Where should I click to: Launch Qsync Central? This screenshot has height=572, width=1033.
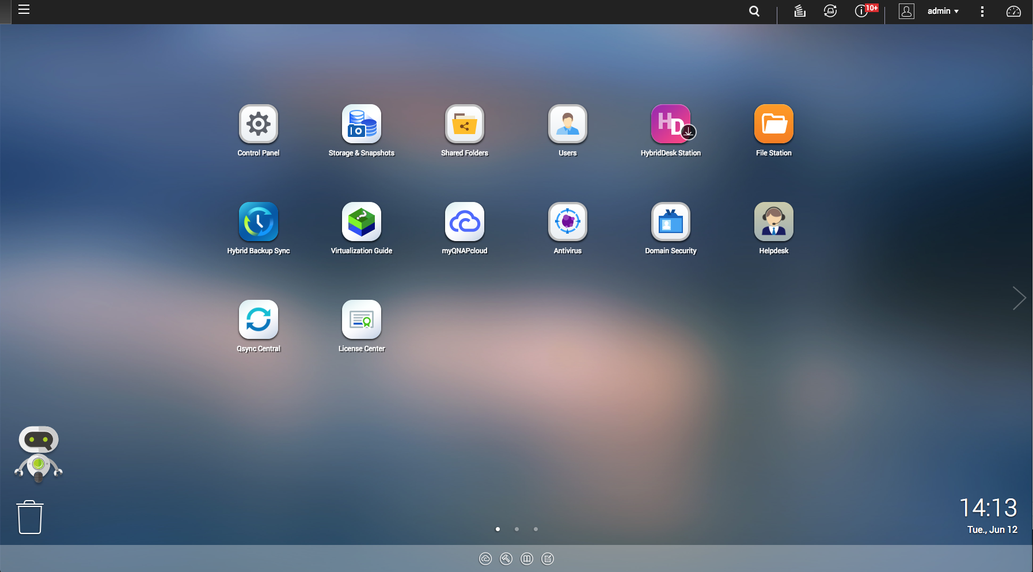point(258,319)
